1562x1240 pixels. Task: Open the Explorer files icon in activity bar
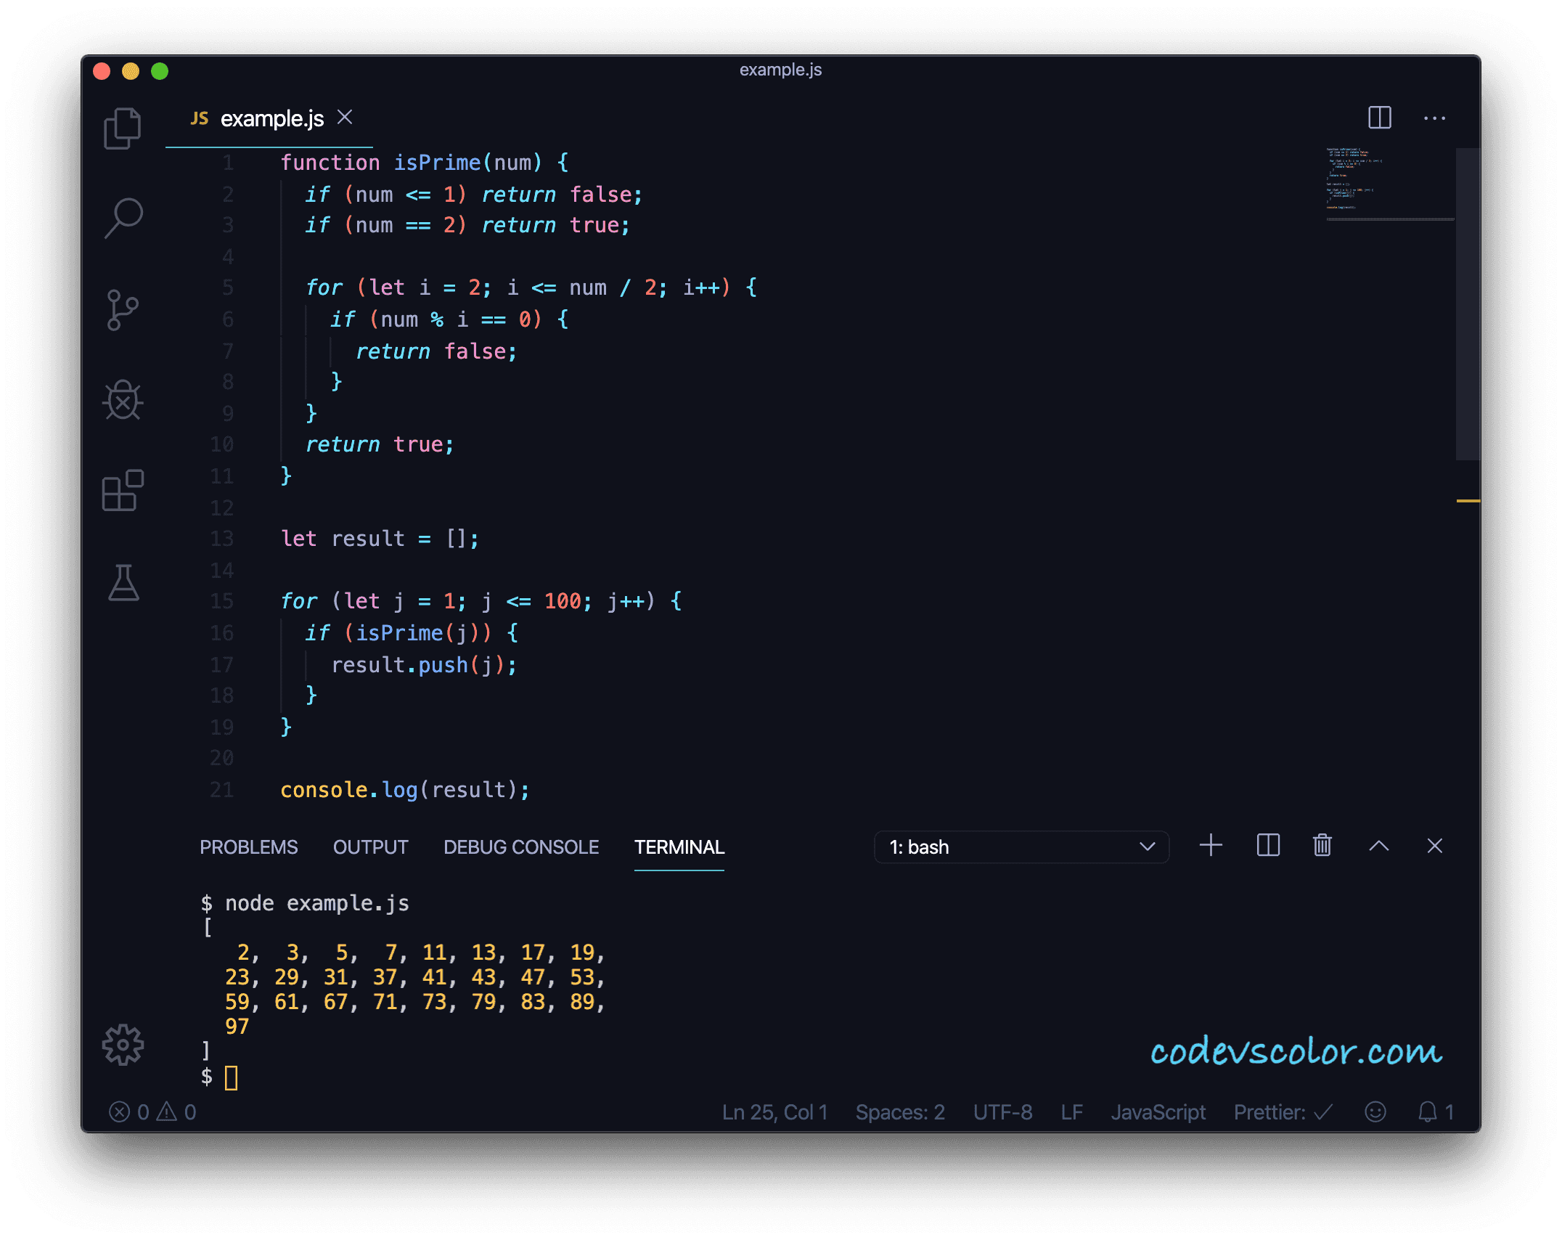pos(123,129)
